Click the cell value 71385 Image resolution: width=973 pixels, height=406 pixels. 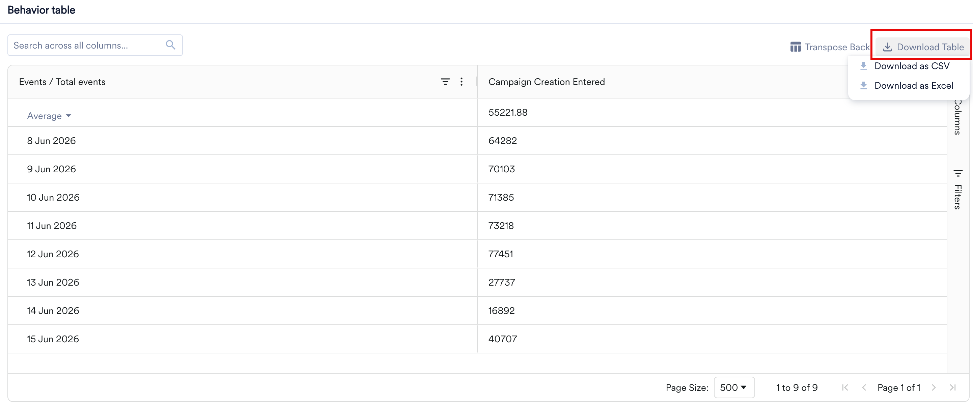click(x=501, y=198)
